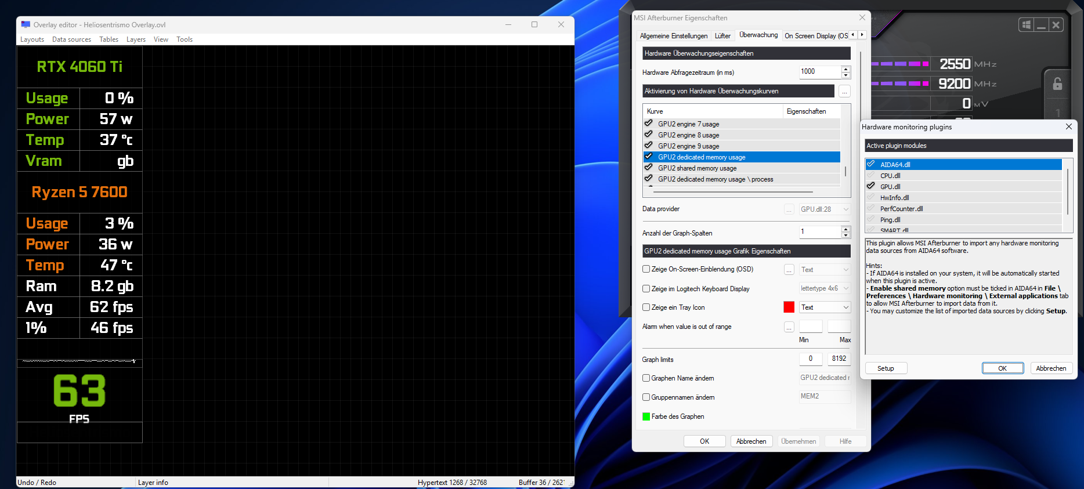Enable Zeige im Logitech Keyboard Display checkbox
The image size is (1084, 489).
click(x=646, y=289)
